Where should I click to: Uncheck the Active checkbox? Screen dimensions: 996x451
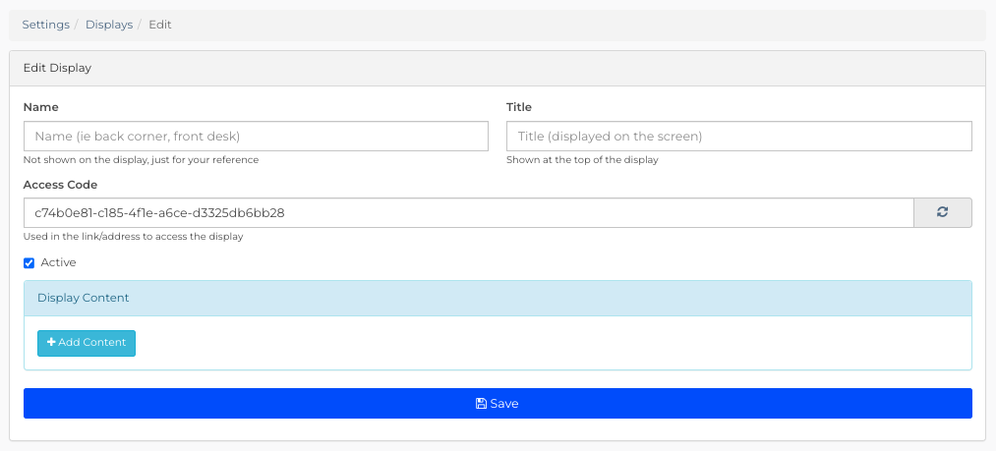[x=29, y=263]
